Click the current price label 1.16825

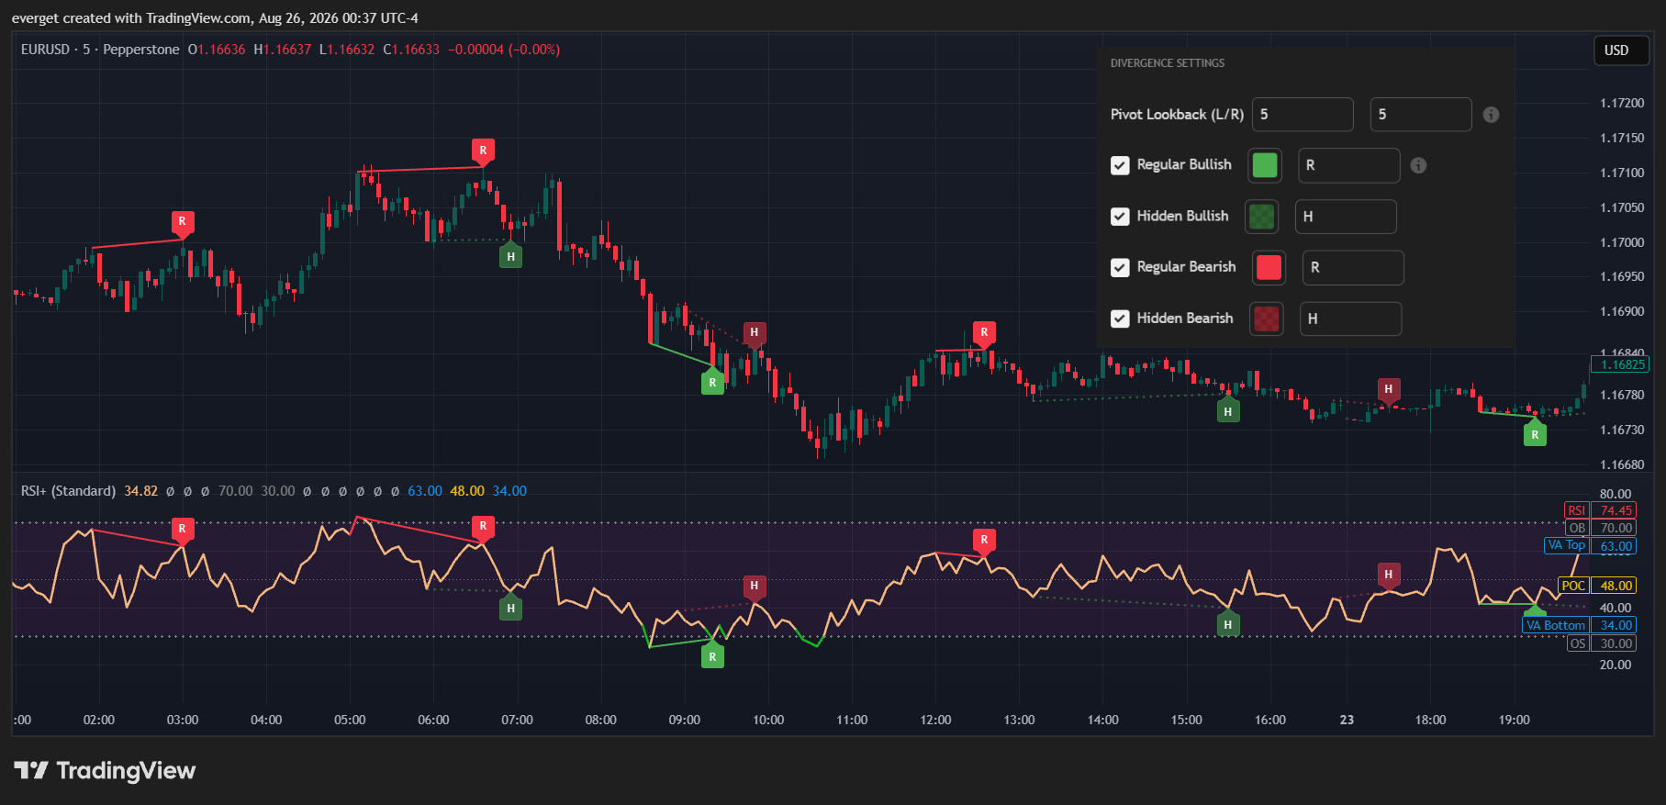point(1619,364)
